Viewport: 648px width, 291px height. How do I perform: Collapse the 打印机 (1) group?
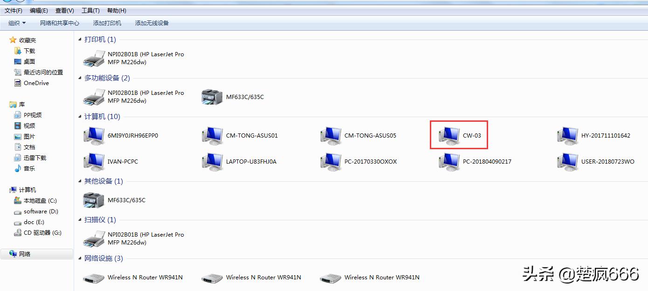(x=80, y=40)
